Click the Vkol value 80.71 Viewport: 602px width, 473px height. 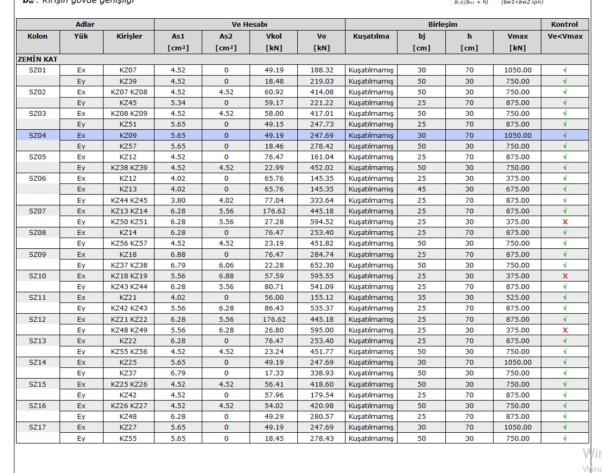[274, 286]
